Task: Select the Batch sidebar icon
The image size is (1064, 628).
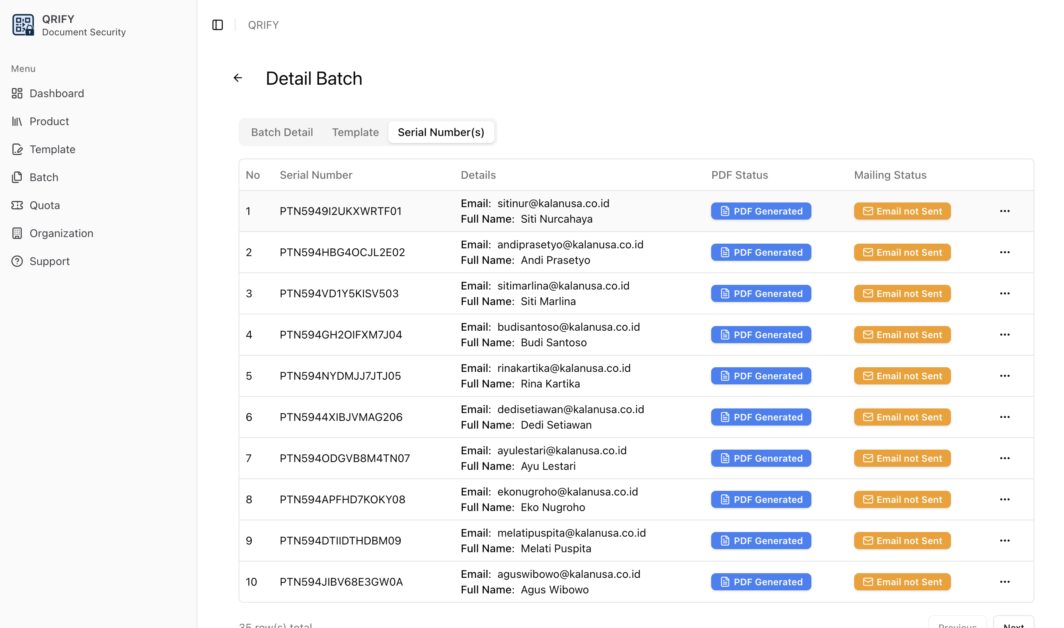Action: (x=17, y=177)
